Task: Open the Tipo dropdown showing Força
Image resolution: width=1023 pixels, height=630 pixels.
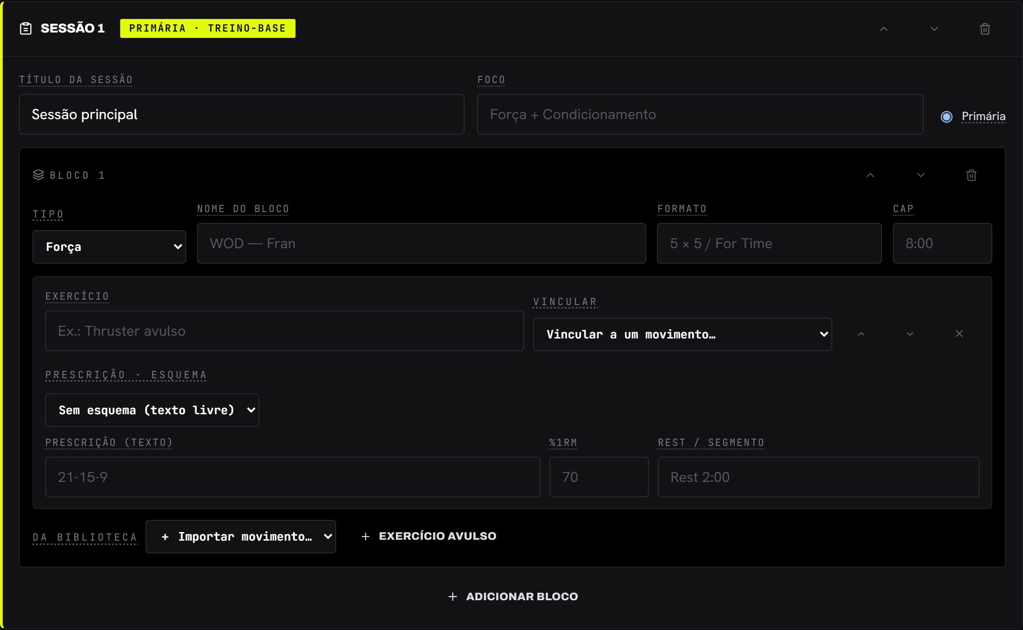Action: (x=109, y=247)
